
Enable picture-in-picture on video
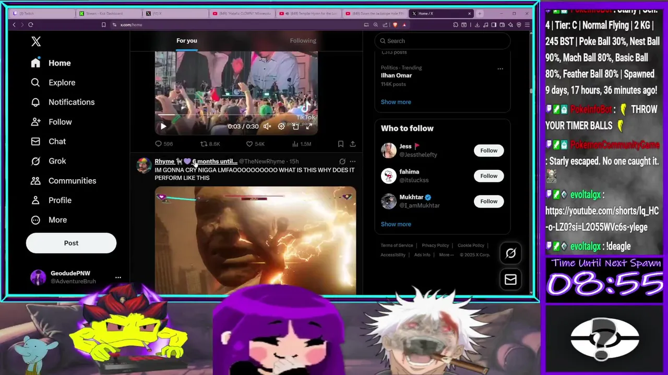coord(295,126)
